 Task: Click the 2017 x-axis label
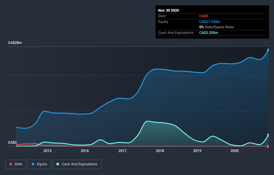click(x=122, y=151)
